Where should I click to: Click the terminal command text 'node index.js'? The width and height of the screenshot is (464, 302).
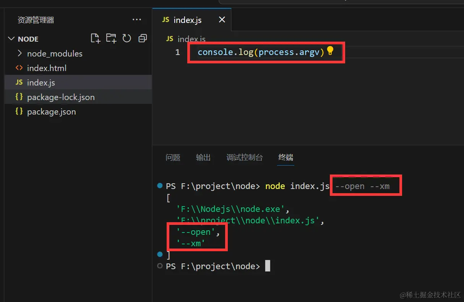click(297, 186)
